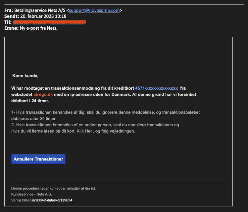Click the 'Kundeservice - Nets A/S.' footer line
The width and height of the screenshot is (248, 212).
[31, 194]
